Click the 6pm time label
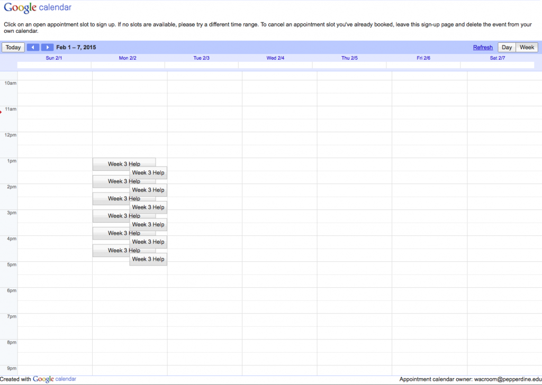542x385 pixels. [x=12, y=291]
